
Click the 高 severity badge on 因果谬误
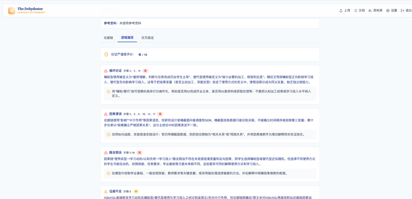coord(160,114)
